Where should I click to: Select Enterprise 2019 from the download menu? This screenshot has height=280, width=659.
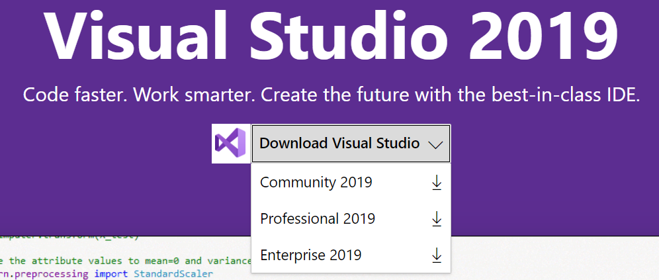tap(351, 255)
